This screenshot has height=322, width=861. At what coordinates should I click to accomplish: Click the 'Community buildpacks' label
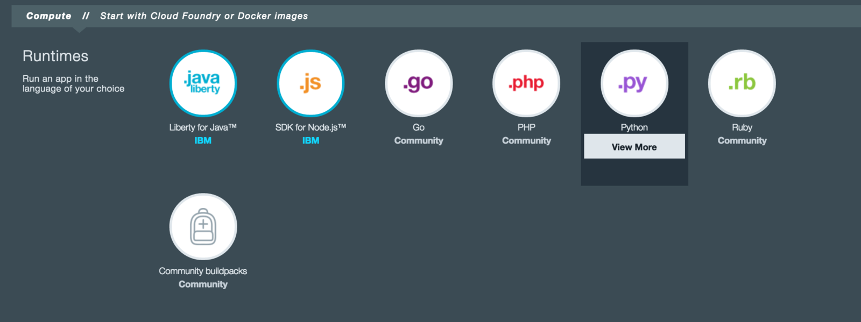coord(203,271)
